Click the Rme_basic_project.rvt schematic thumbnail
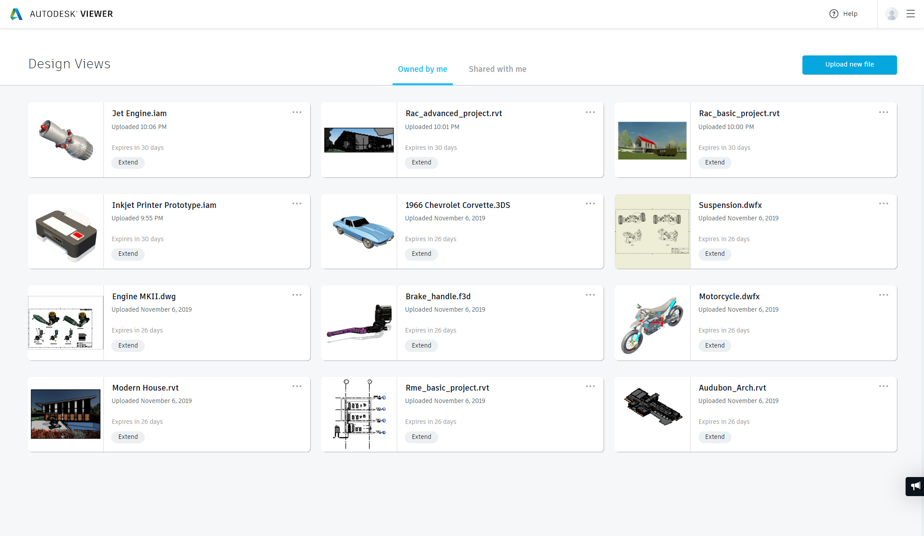The width and height of the screenshot is (924, 536). [359, 415]
